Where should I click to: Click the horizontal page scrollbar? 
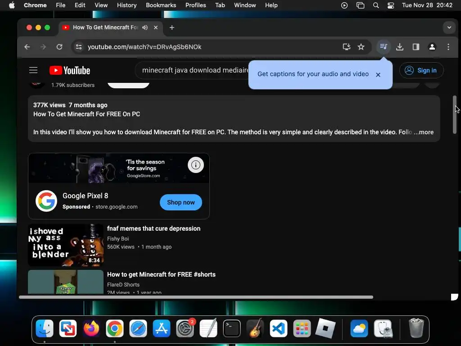196,297
